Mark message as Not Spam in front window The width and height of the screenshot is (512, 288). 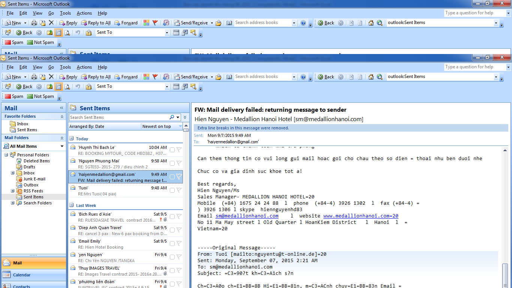[x=40, y=96]
